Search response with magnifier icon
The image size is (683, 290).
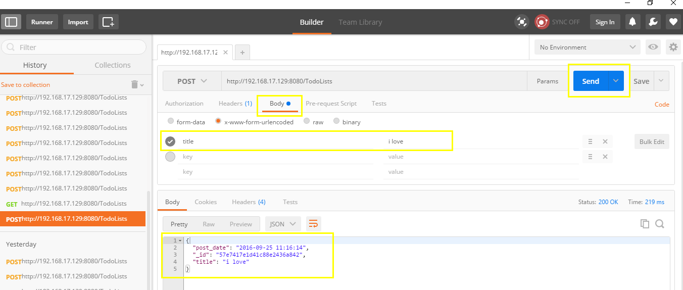(660, 224)
